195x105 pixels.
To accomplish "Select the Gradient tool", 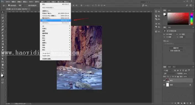I will click(x=2, y=44).
